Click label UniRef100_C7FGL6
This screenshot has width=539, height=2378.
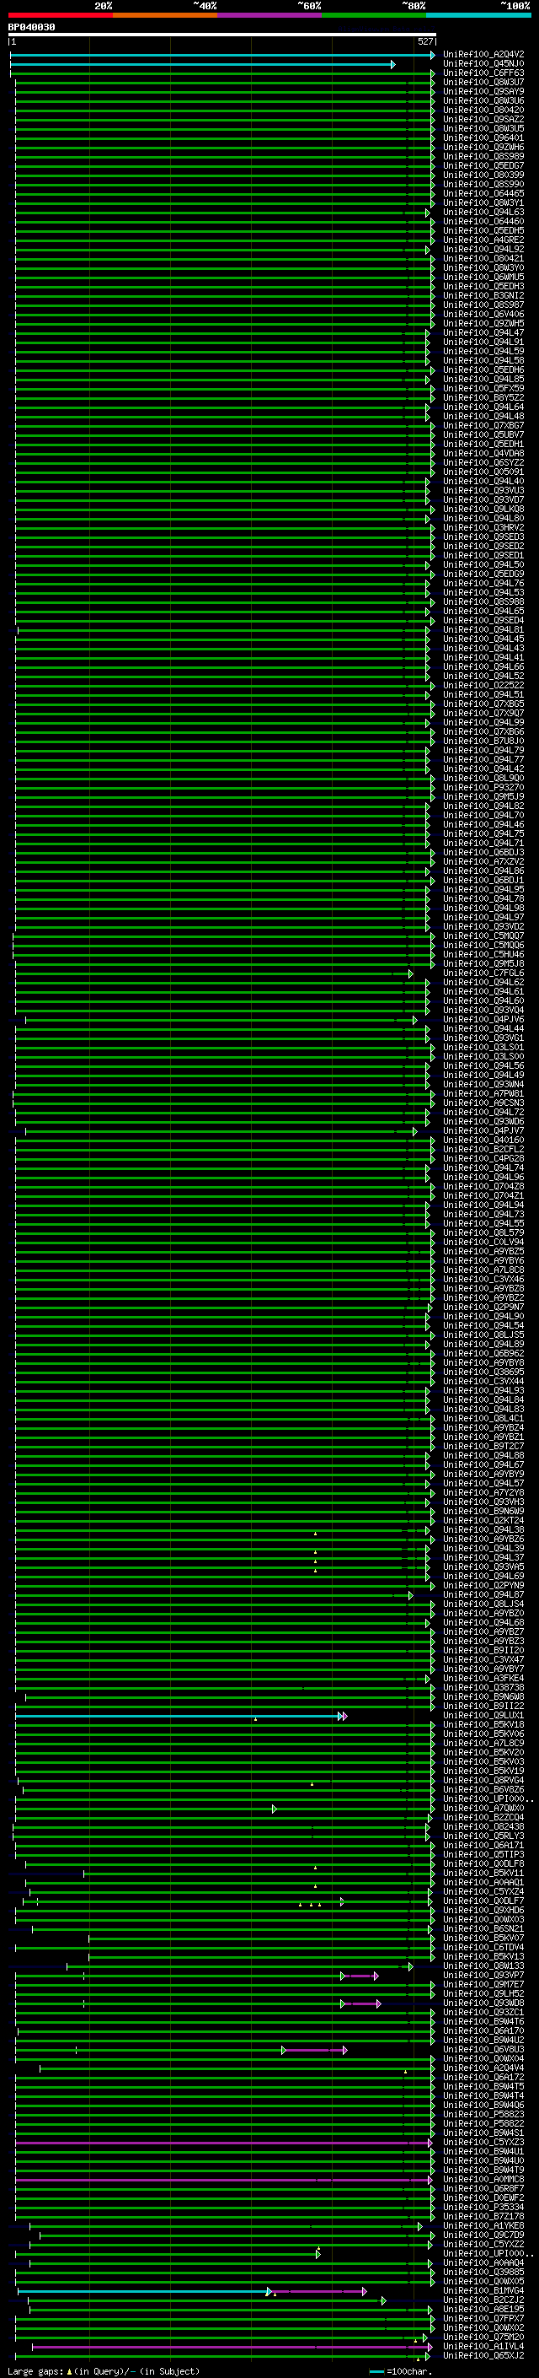pyautogui.click(x=483, y=973)
